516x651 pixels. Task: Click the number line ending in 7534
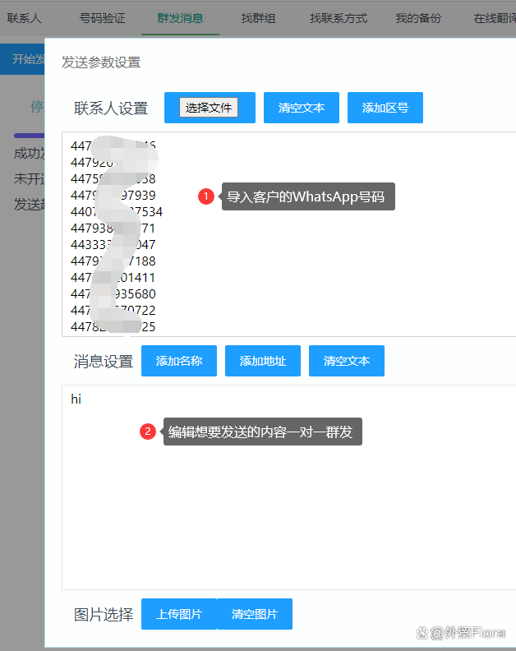[116, 212]
